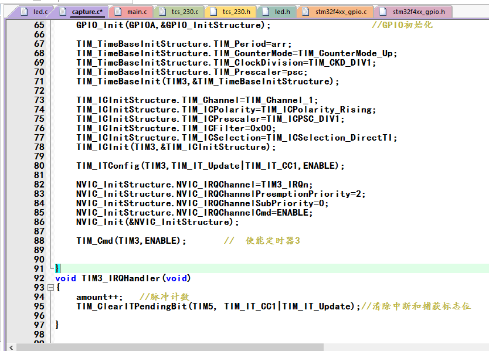Click the file icon on led.c tab
This screenshot has width=489, height=351.
tap(24, 12)
